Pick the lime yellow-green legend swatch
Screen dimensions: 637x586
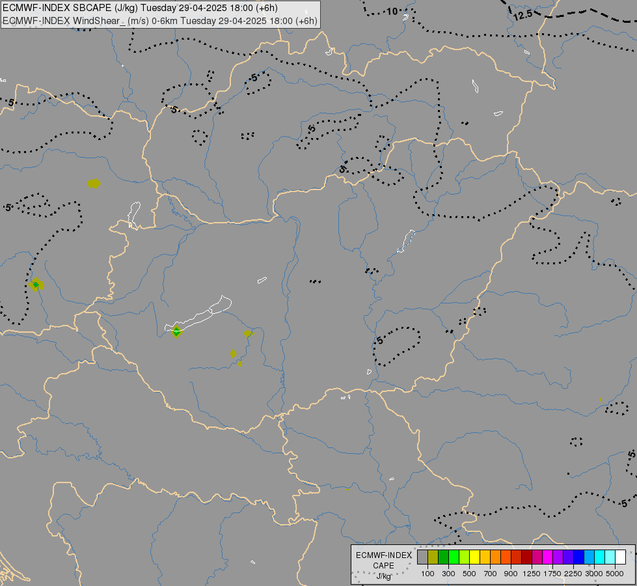[x=465, y=557]
